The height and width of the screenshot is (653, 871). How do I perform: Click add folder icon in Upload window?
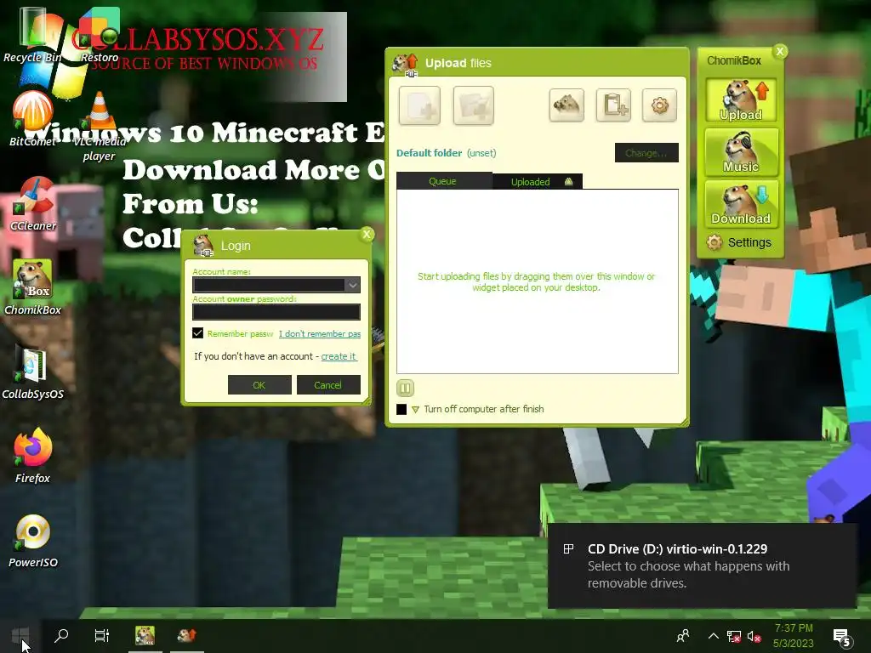click(x=473, y=105)
